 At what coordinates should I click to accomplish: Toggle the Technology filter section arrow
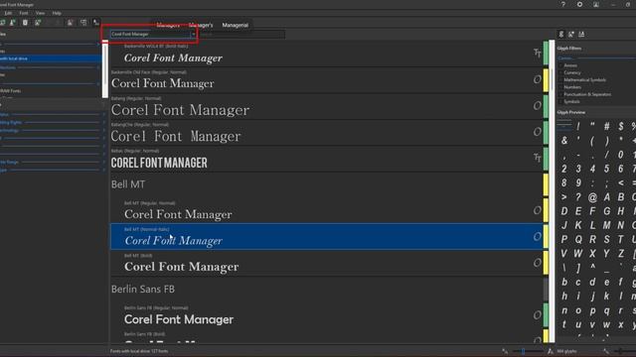tap(103, 131)
